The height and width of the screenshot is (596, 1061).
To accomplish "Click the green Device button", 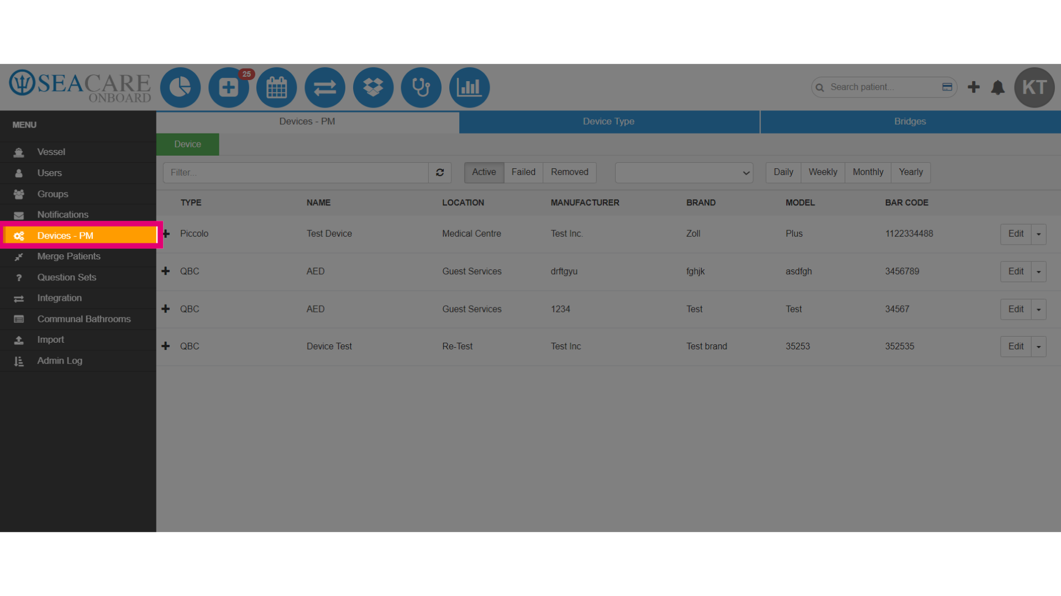I will [188, 144].
